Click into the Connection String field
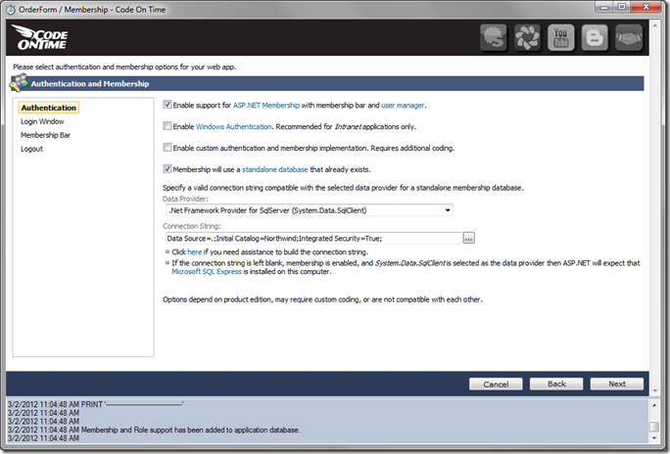The height and width of the screenshot is (454, 670). [x=313, y=238]
